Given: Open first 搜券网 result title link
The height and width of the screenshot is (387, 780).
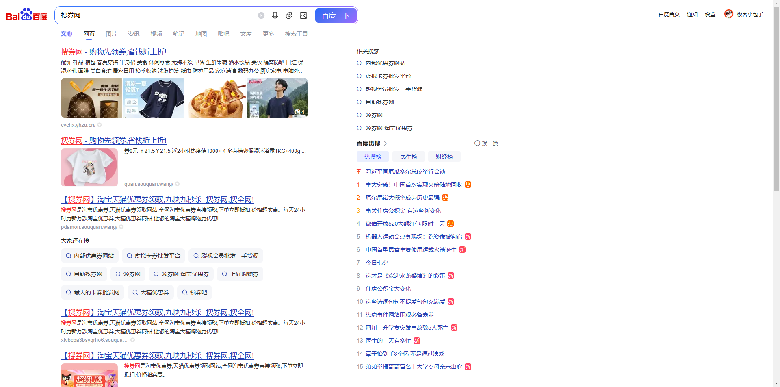Looking at the screenshot, I should click(114, 52).
